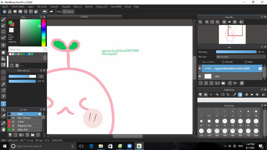Select the Eraser tool
The image size is (267, 150).
click(x=3, y=26)
